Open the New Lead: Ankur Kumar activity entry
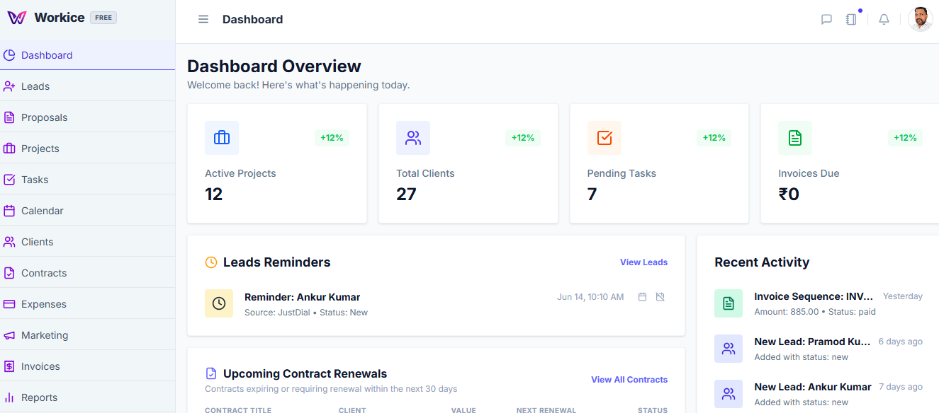The width and height of the screenshot is (939, 413). (813, 387)
